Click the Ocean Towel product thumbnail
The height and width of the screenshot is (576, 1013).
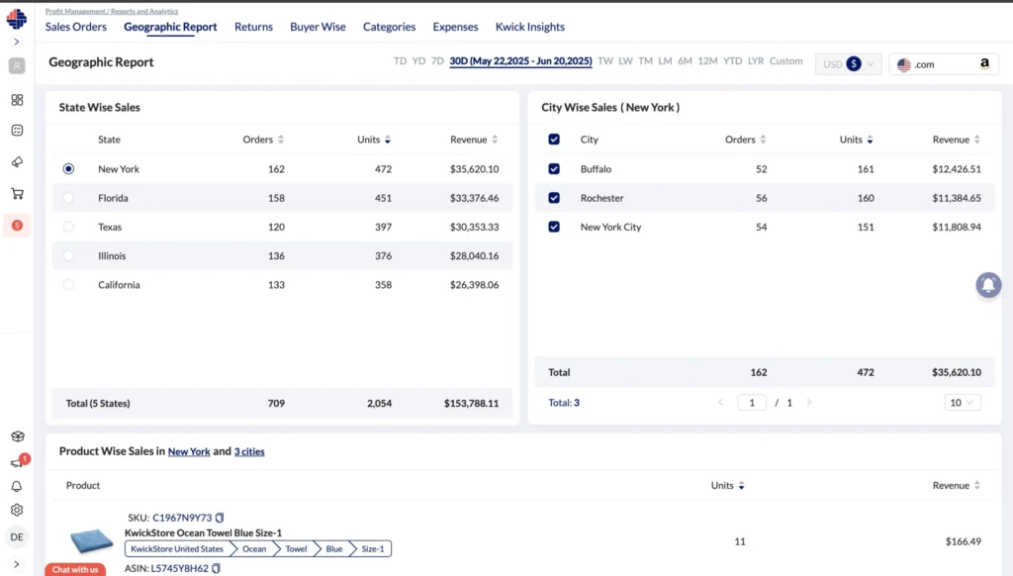[91, 541]
